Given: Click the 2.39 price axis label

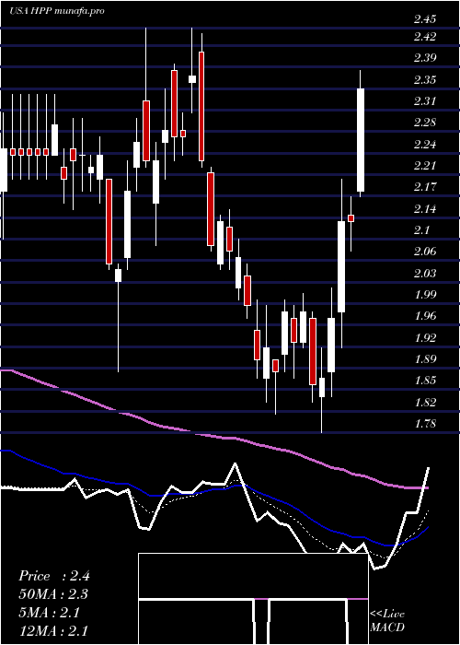Looking at the screenshot, I should pos(425,58).
